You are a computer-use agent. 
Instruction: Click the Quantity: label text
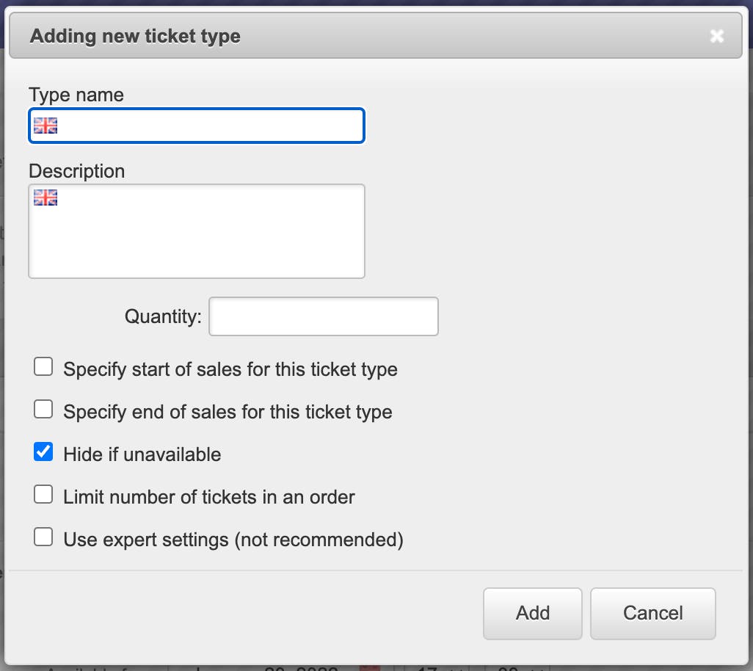[163, 316]
